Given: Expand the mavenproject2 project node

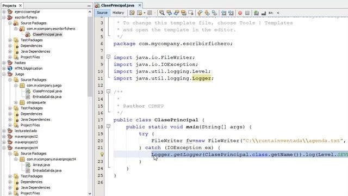Looking at the screenshot, I should tap(4, 137).
